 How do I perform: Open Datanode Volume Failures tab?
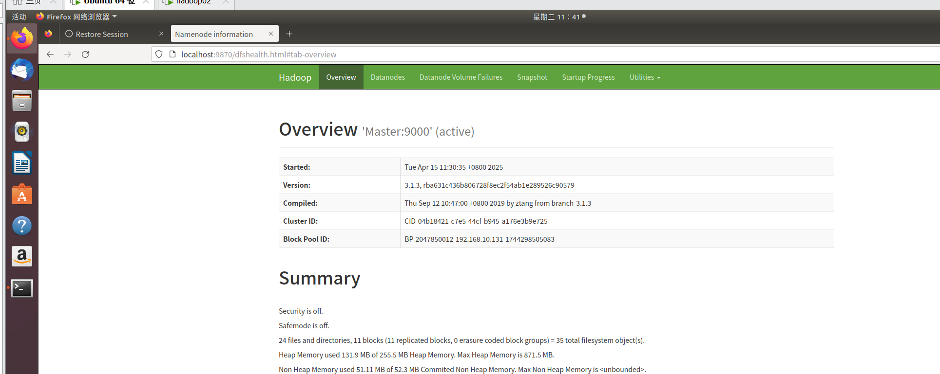[x=461, y=77]
